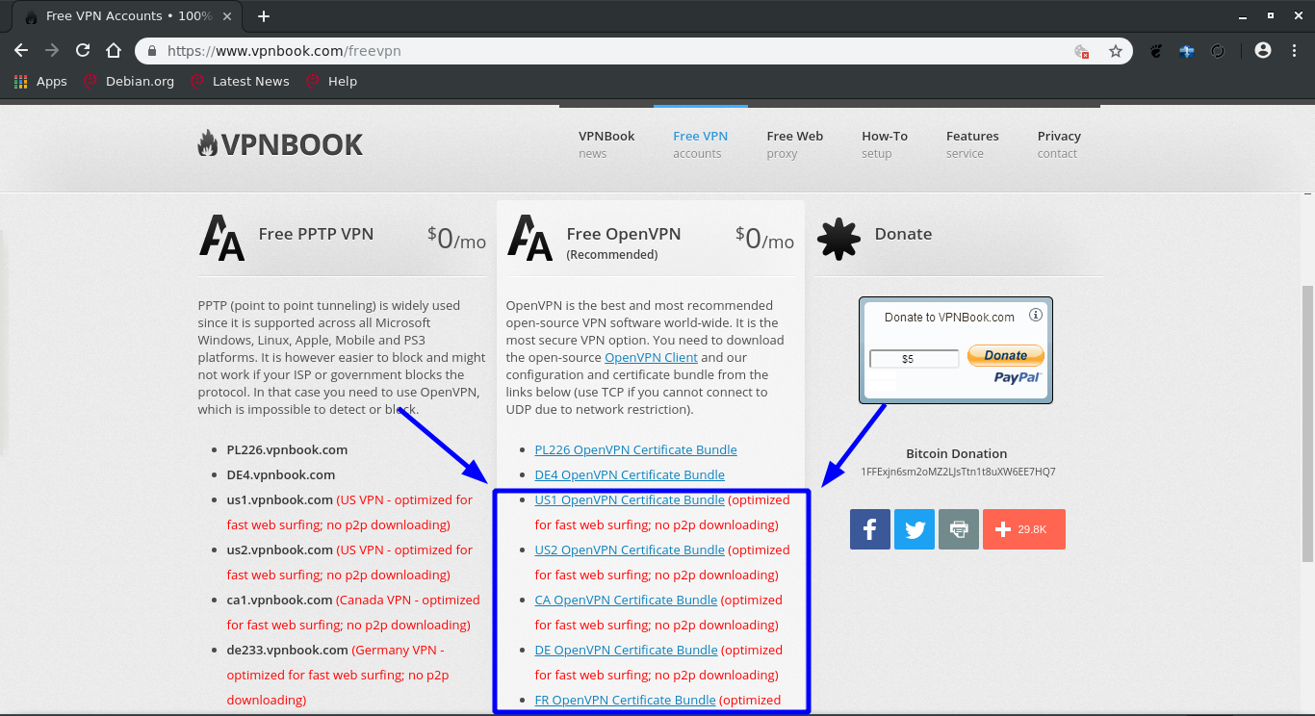Share the page on Twitter
Screen dimensions: 1315x716
pyautogui.click(x=915, y=529)
